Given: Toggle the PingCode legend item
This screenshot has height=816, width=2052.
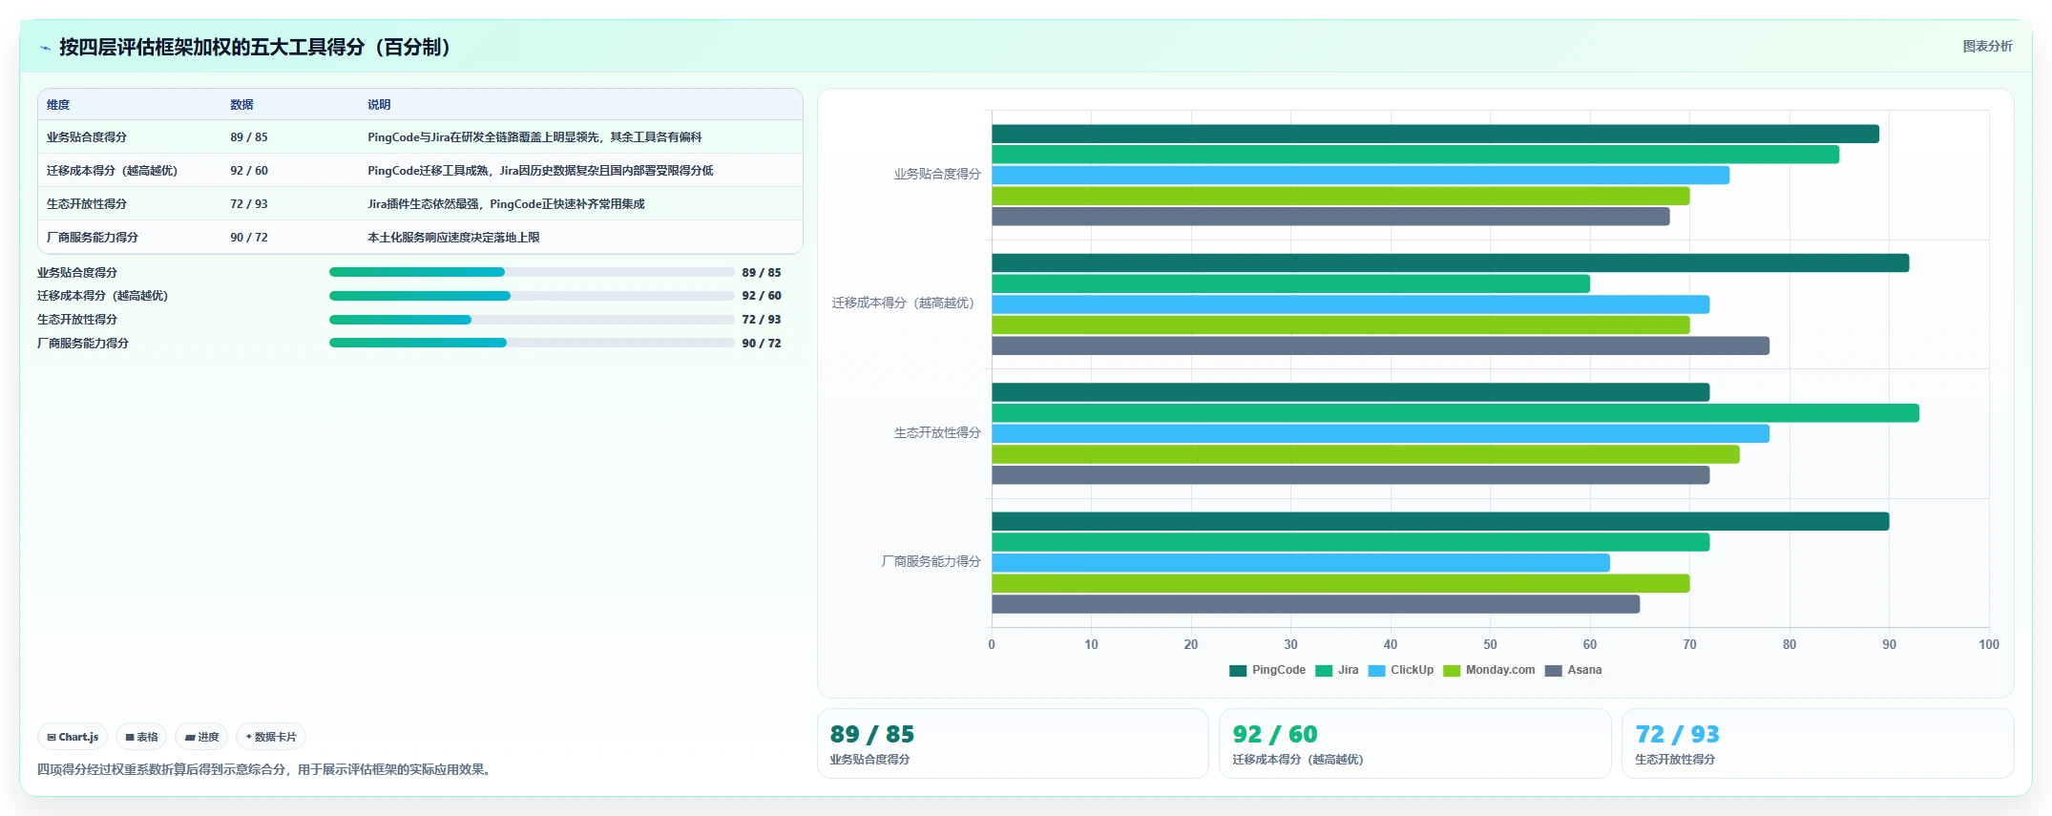Looking at the screenshot, I should point(1267,670).
